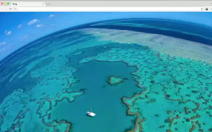Maximize the window using the green button
212x132 pixels.
[8, 4]
